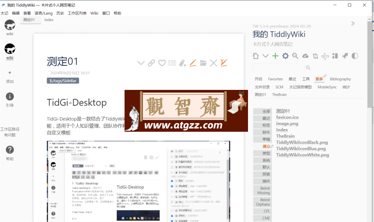Open the 开启 sidebar tab
Viewport: 374px width, 222px height.
coord(258,79)
